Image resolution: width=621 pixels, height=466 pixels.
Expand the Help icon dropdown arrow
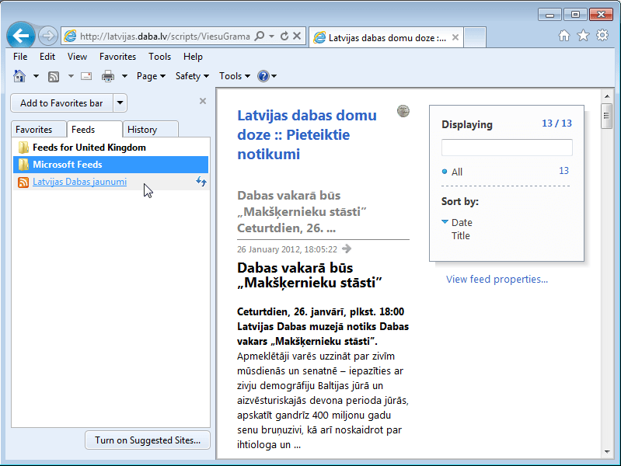click(x=274, y=76)
